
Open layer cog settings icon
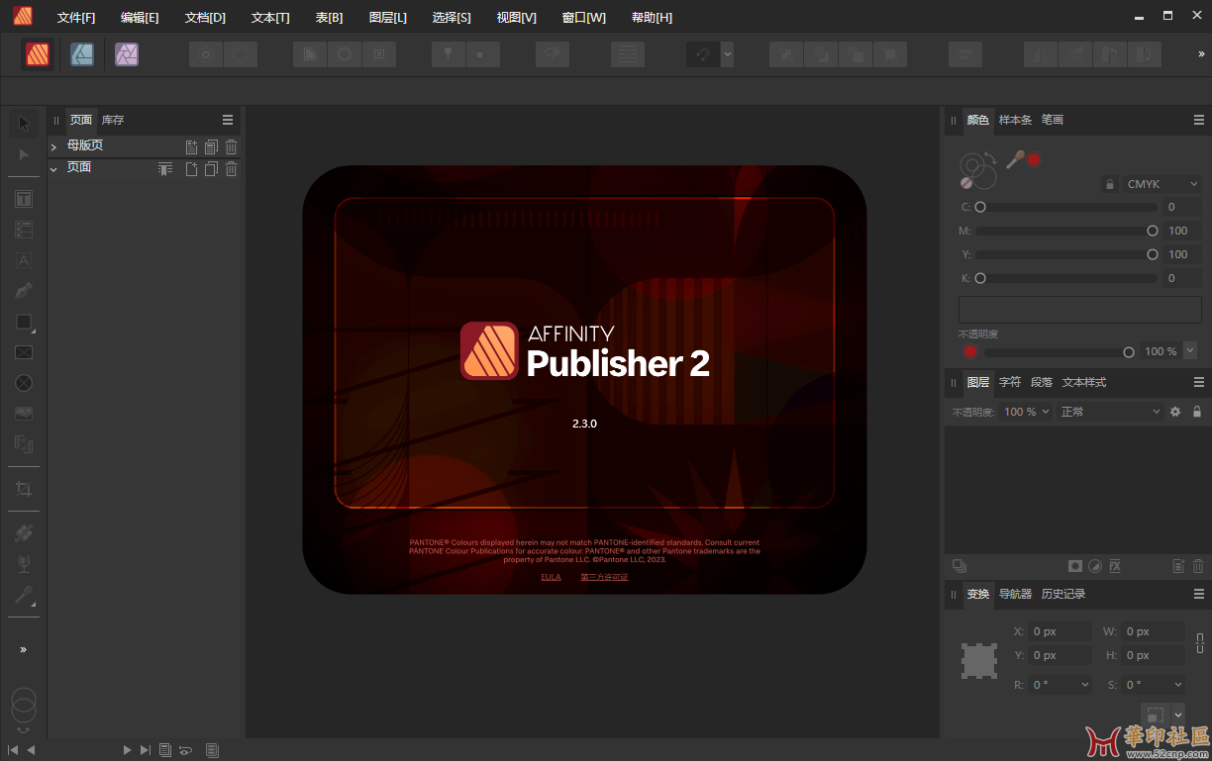[x=1175, y=412]
